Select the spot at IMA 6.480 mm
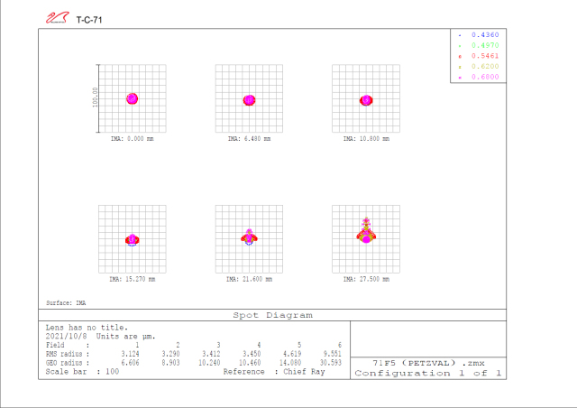Screen dimensions: 577x408 [x=249, y=99]
